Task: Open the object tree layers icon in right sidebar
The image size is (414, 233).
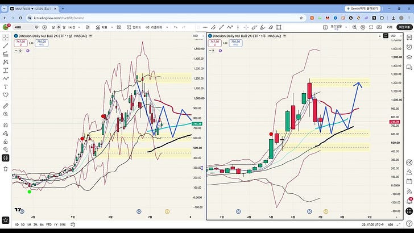Action: (409, 57)
